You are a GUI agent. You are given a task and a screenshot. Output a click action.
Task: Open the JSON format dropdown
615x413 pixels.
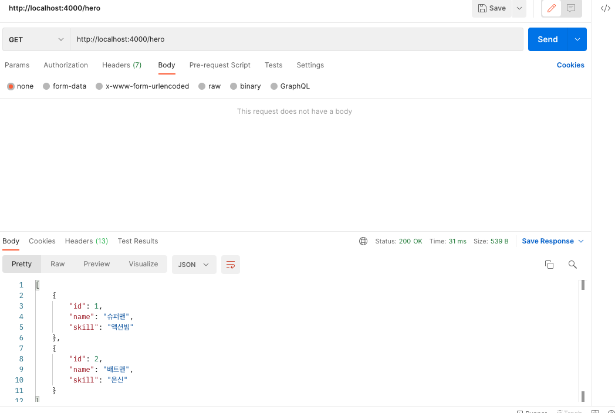tap(194, 265)
